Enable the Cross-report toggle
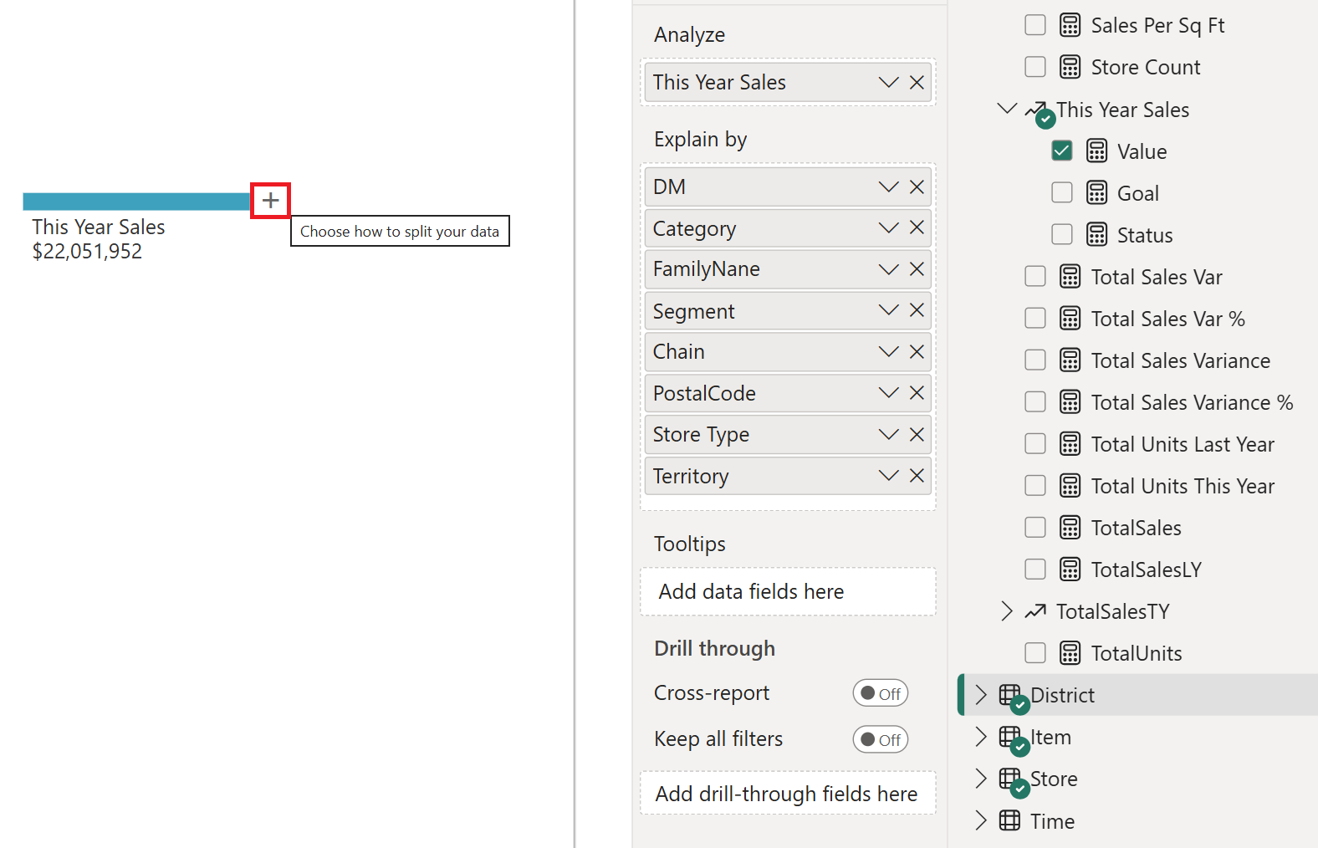The height and width of the screenshot is (848, 1318). pyautogui.click(x=880, y=693)
